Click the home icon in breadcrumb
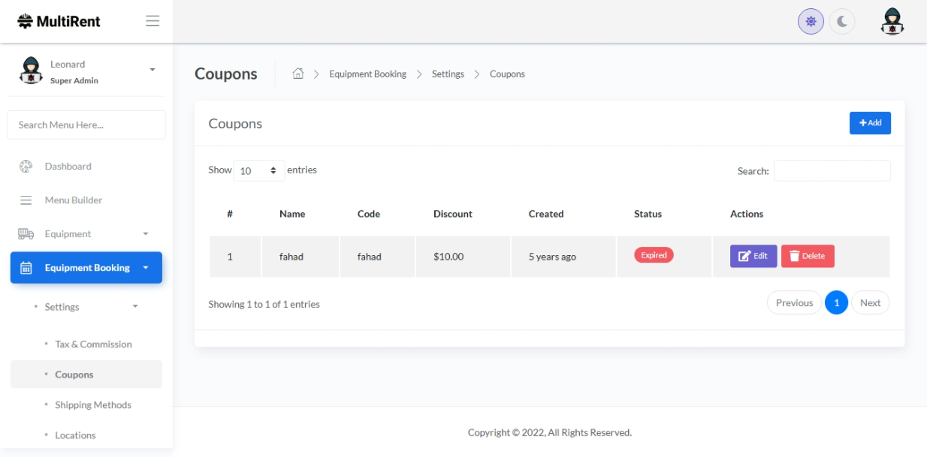 point(298,74)
